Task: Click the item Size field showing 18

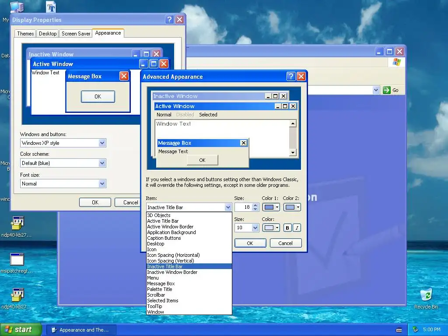Action: click(x=243, y=207)
